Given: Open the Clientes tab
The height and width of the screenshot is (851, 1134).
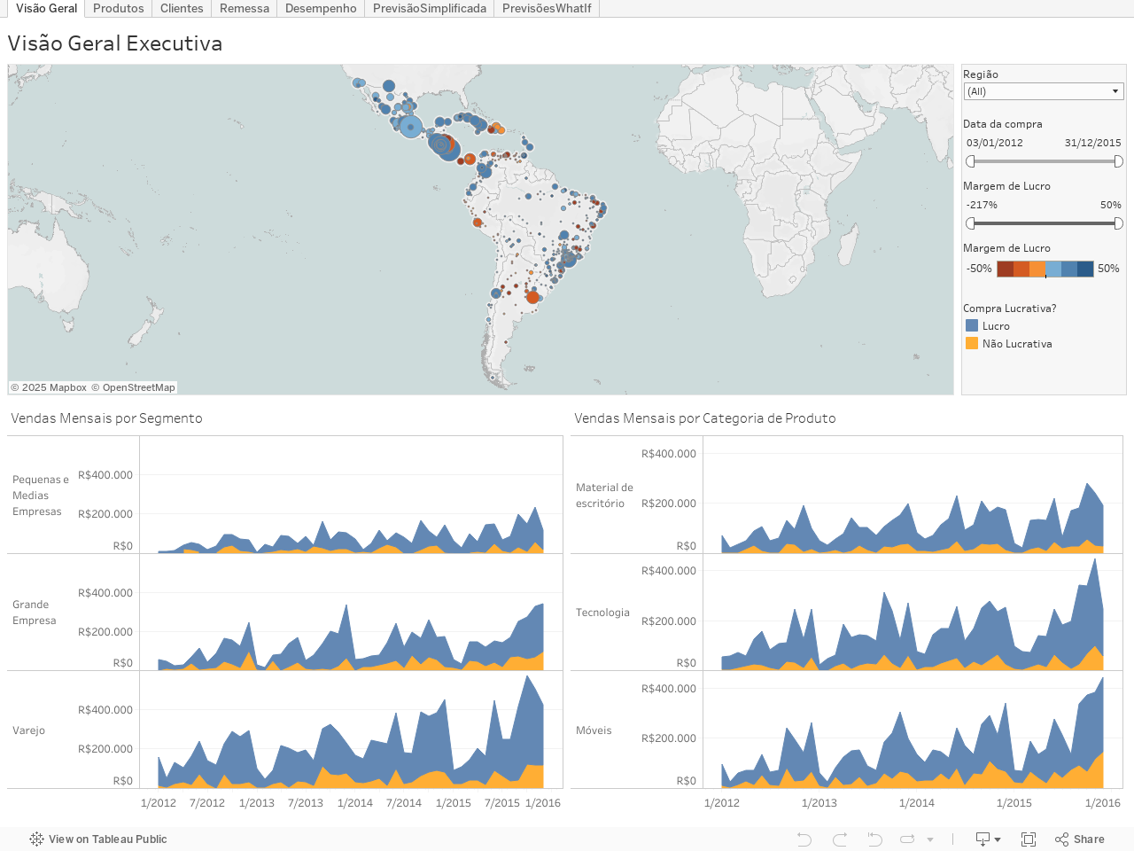Looking at the screenshot, I should (x=182, y=8).
